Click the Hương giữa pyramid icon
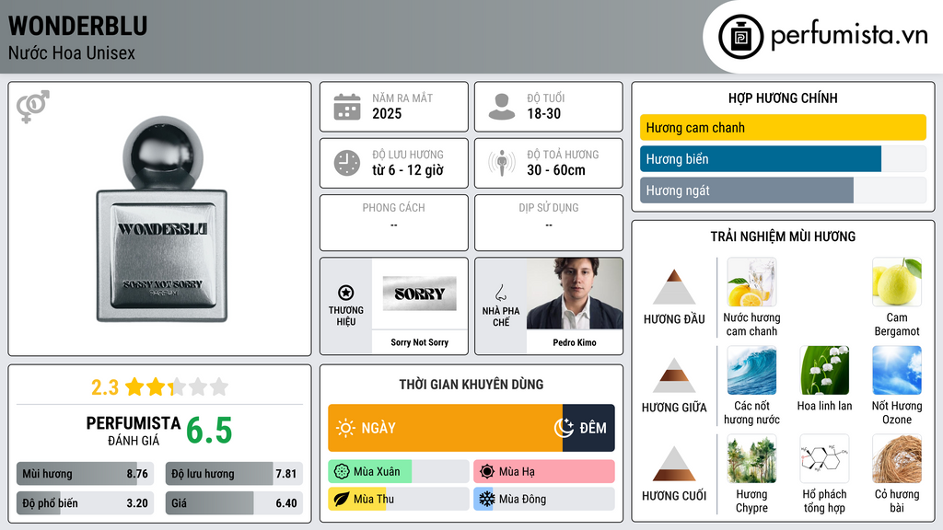This screenshot has width=943, height=530. click(674, 375)
